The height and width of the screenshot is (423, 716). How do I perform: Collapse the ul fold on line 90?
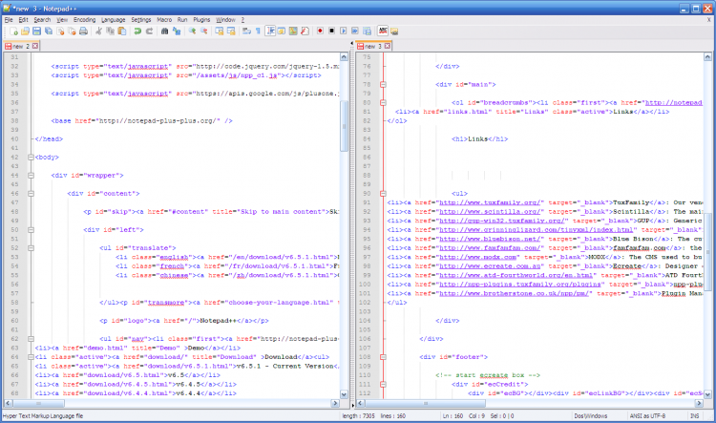[382, 193]
